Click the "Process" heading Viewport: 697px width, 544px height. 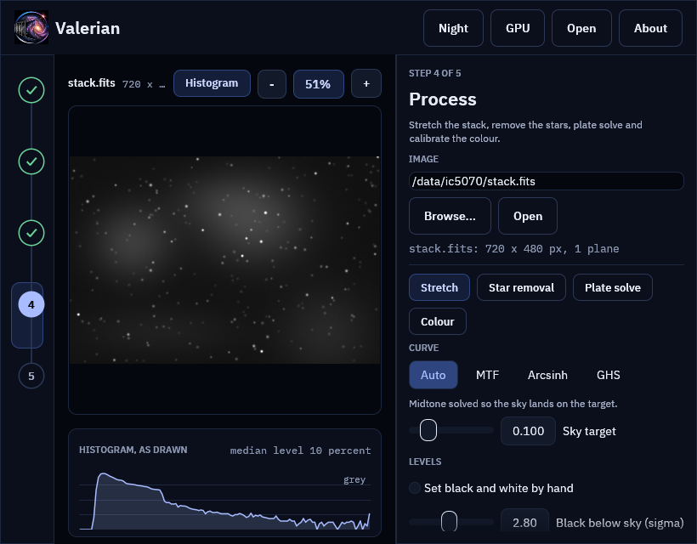coord(443,99)
